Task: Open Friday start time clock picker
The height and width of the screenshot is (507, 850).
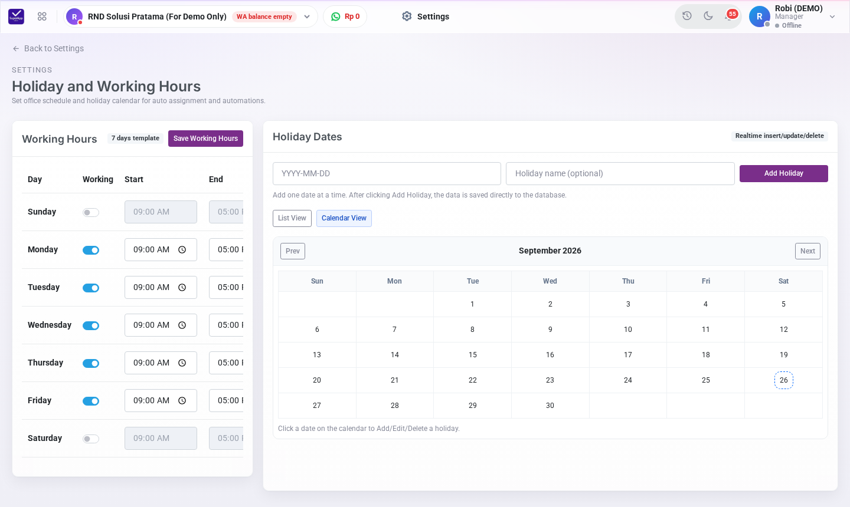Action: [x=182, y=401]
